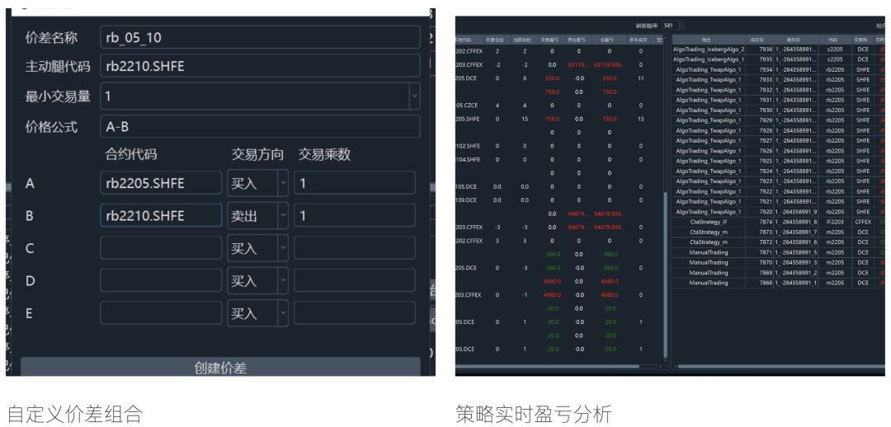Click the 205.SHFE row

tap(559, 119)
